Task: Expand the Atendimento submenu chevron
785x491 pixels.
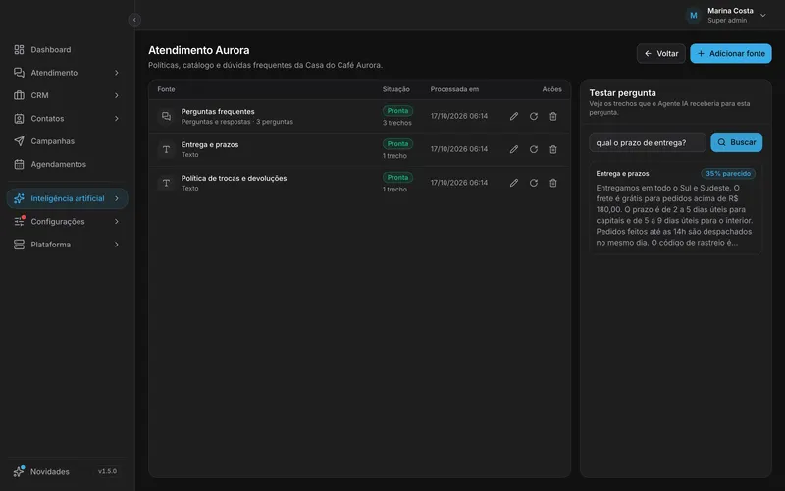Action: [x=116, y=73]
